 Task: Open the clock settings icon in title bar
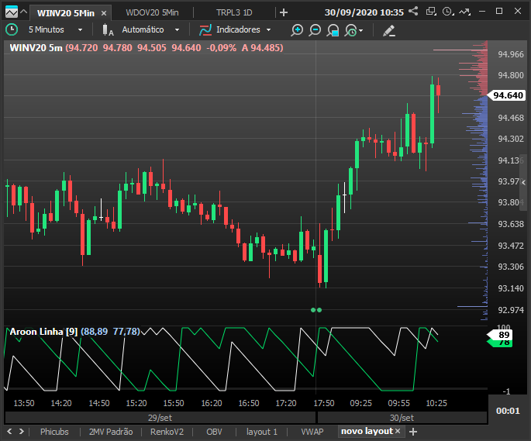[x=448, y=12]
